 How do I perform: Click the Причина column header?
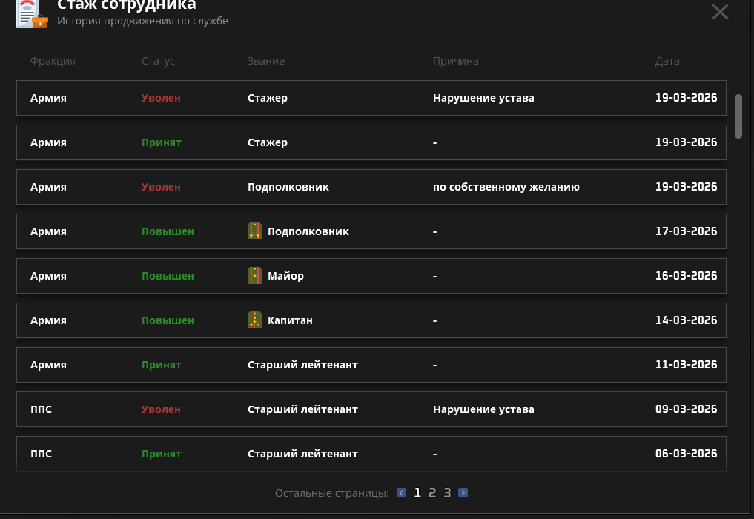tap(455, 61)
